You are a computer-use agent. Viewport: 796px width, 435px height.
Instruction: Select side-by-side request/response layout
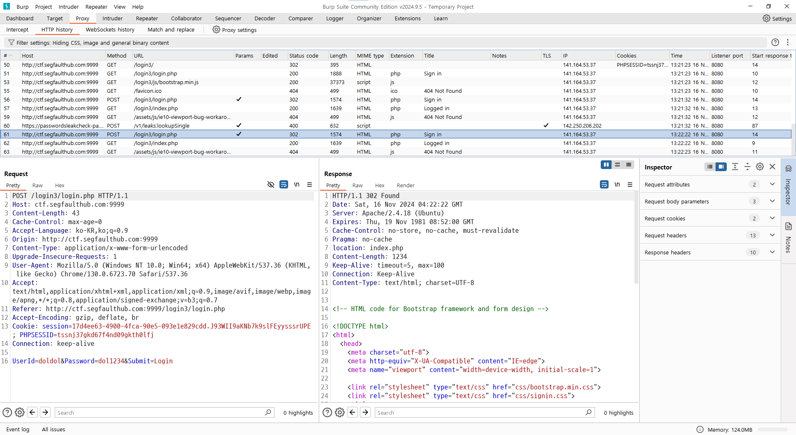click(606, 165)
